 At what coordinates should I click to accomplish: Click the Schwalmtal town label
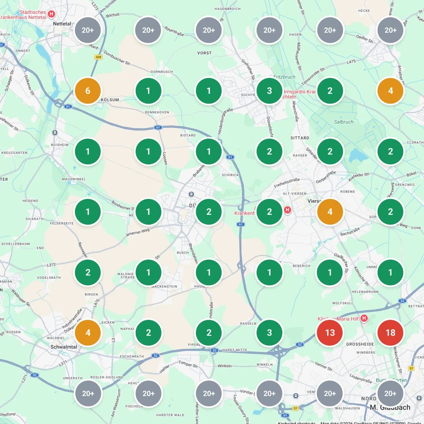(x=64, y=347)
